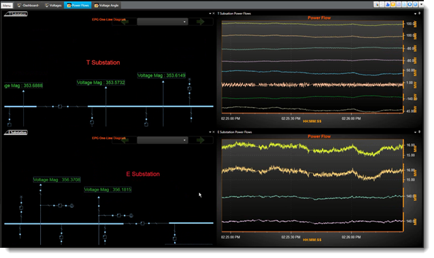Open the E Substation one-line diagram dropdown
The image size is (434, 258).
163,140
